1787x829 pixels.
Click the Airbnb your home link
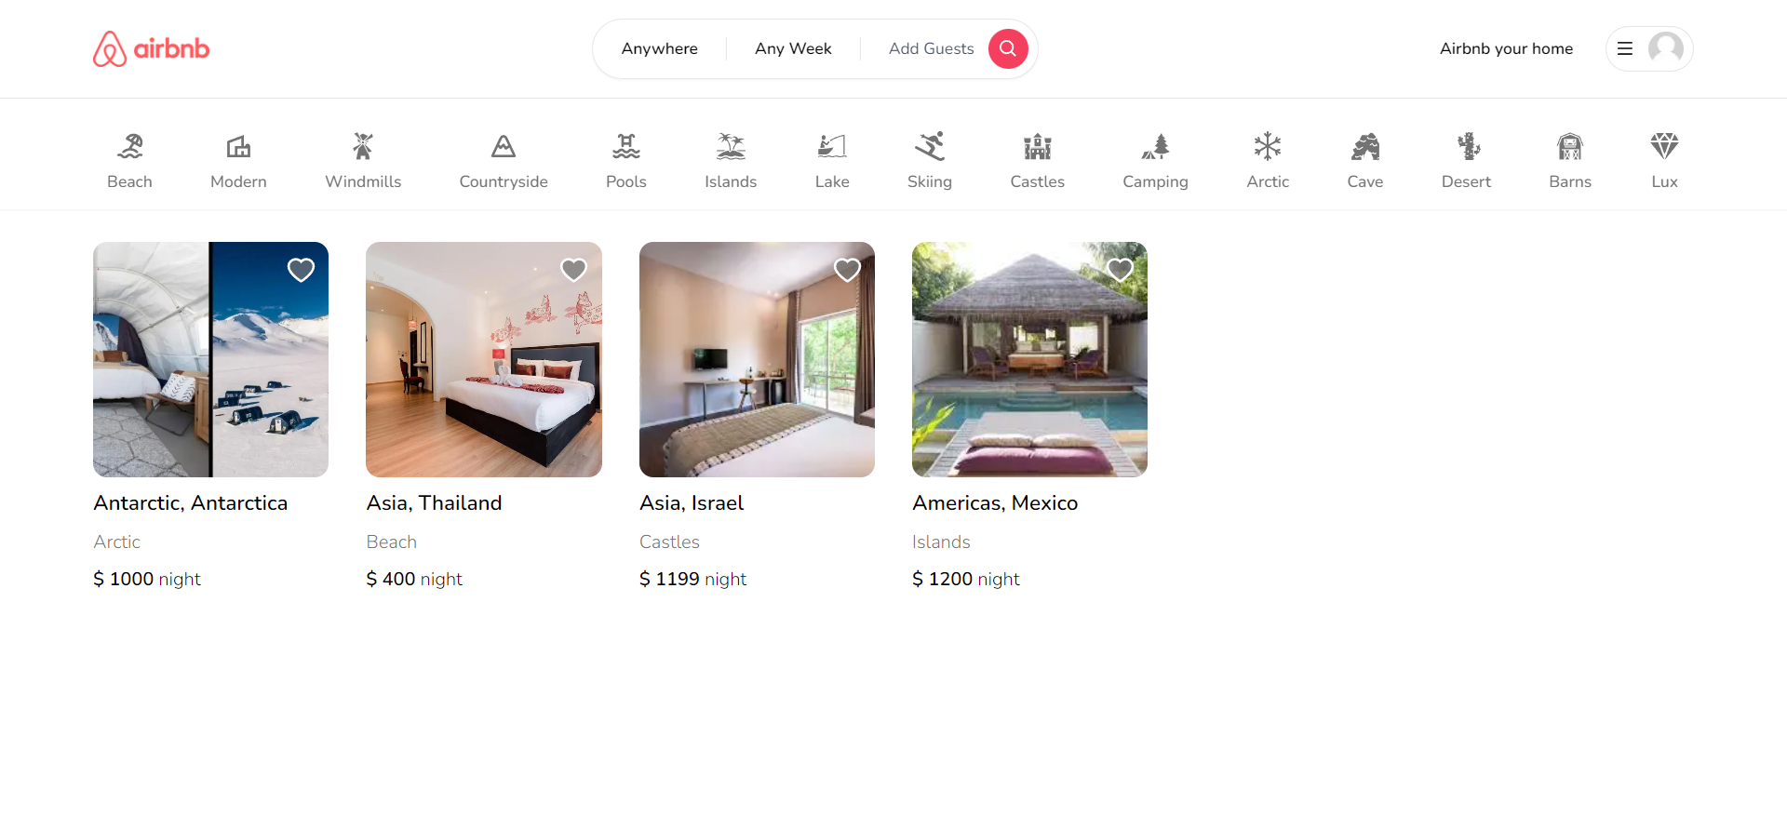1506,48
